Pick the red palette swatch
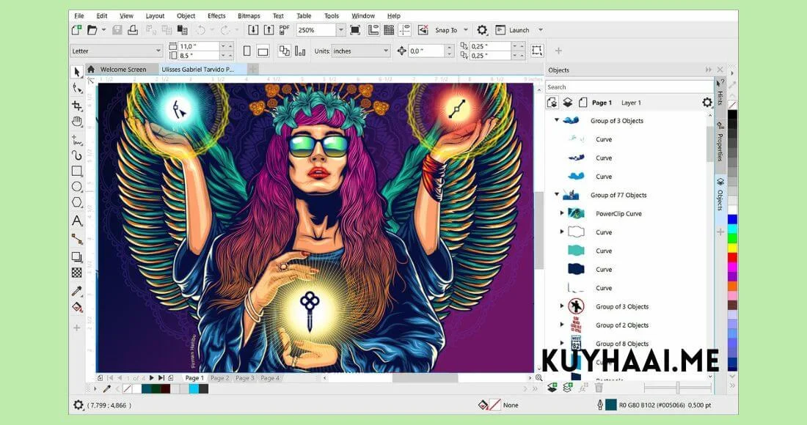Screen dimensions: 807x425 [x=732, y=256]
